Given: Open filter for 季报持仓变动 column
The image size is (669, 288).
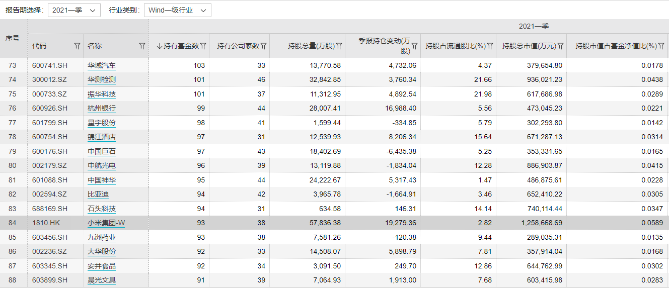Looking at the screenshot, I should [415, 46].
